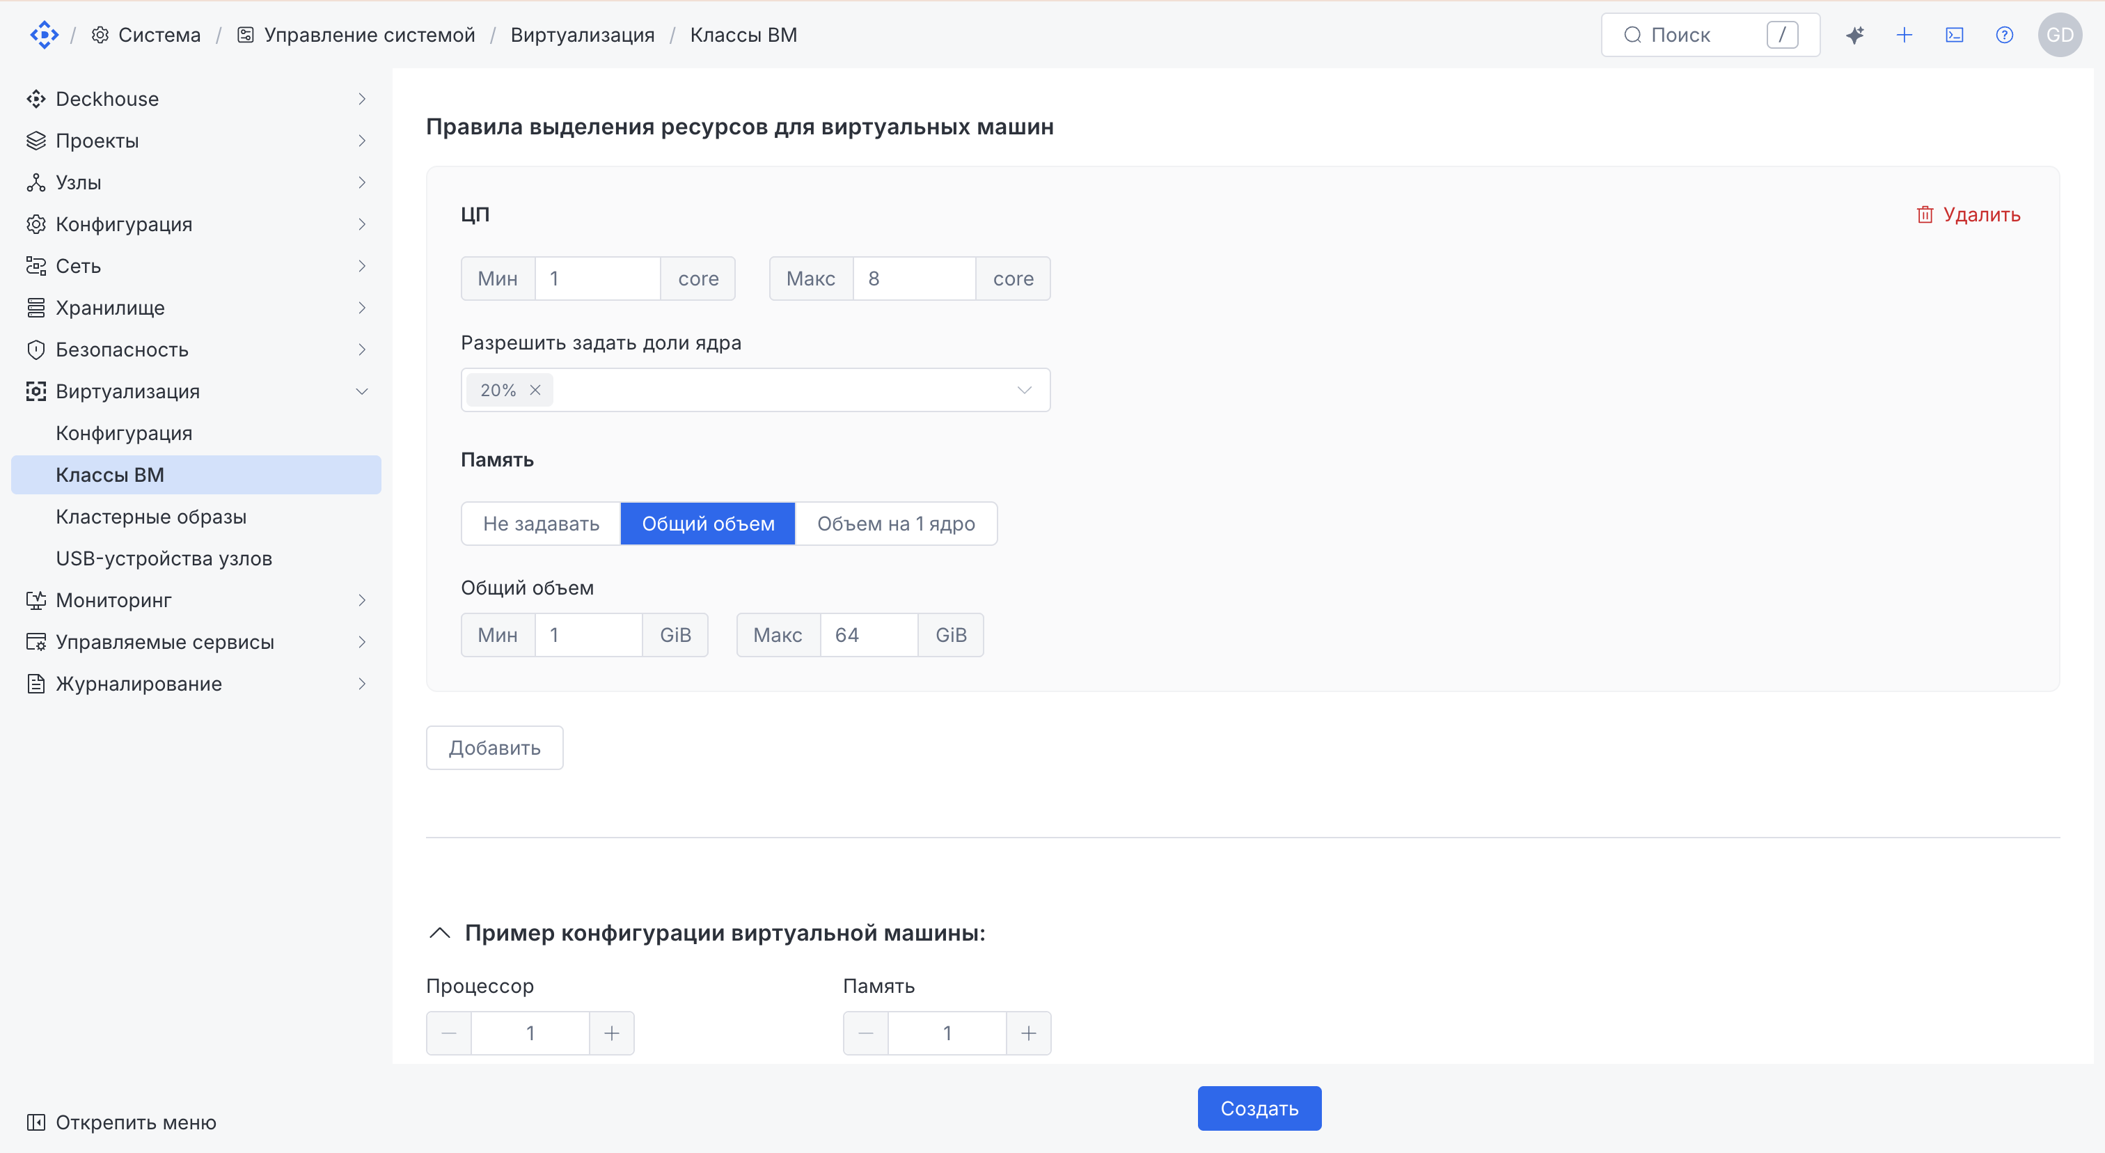2105x1153 pixels.
Task: Expand the Журналирование menu chevron
Action: 362,684
